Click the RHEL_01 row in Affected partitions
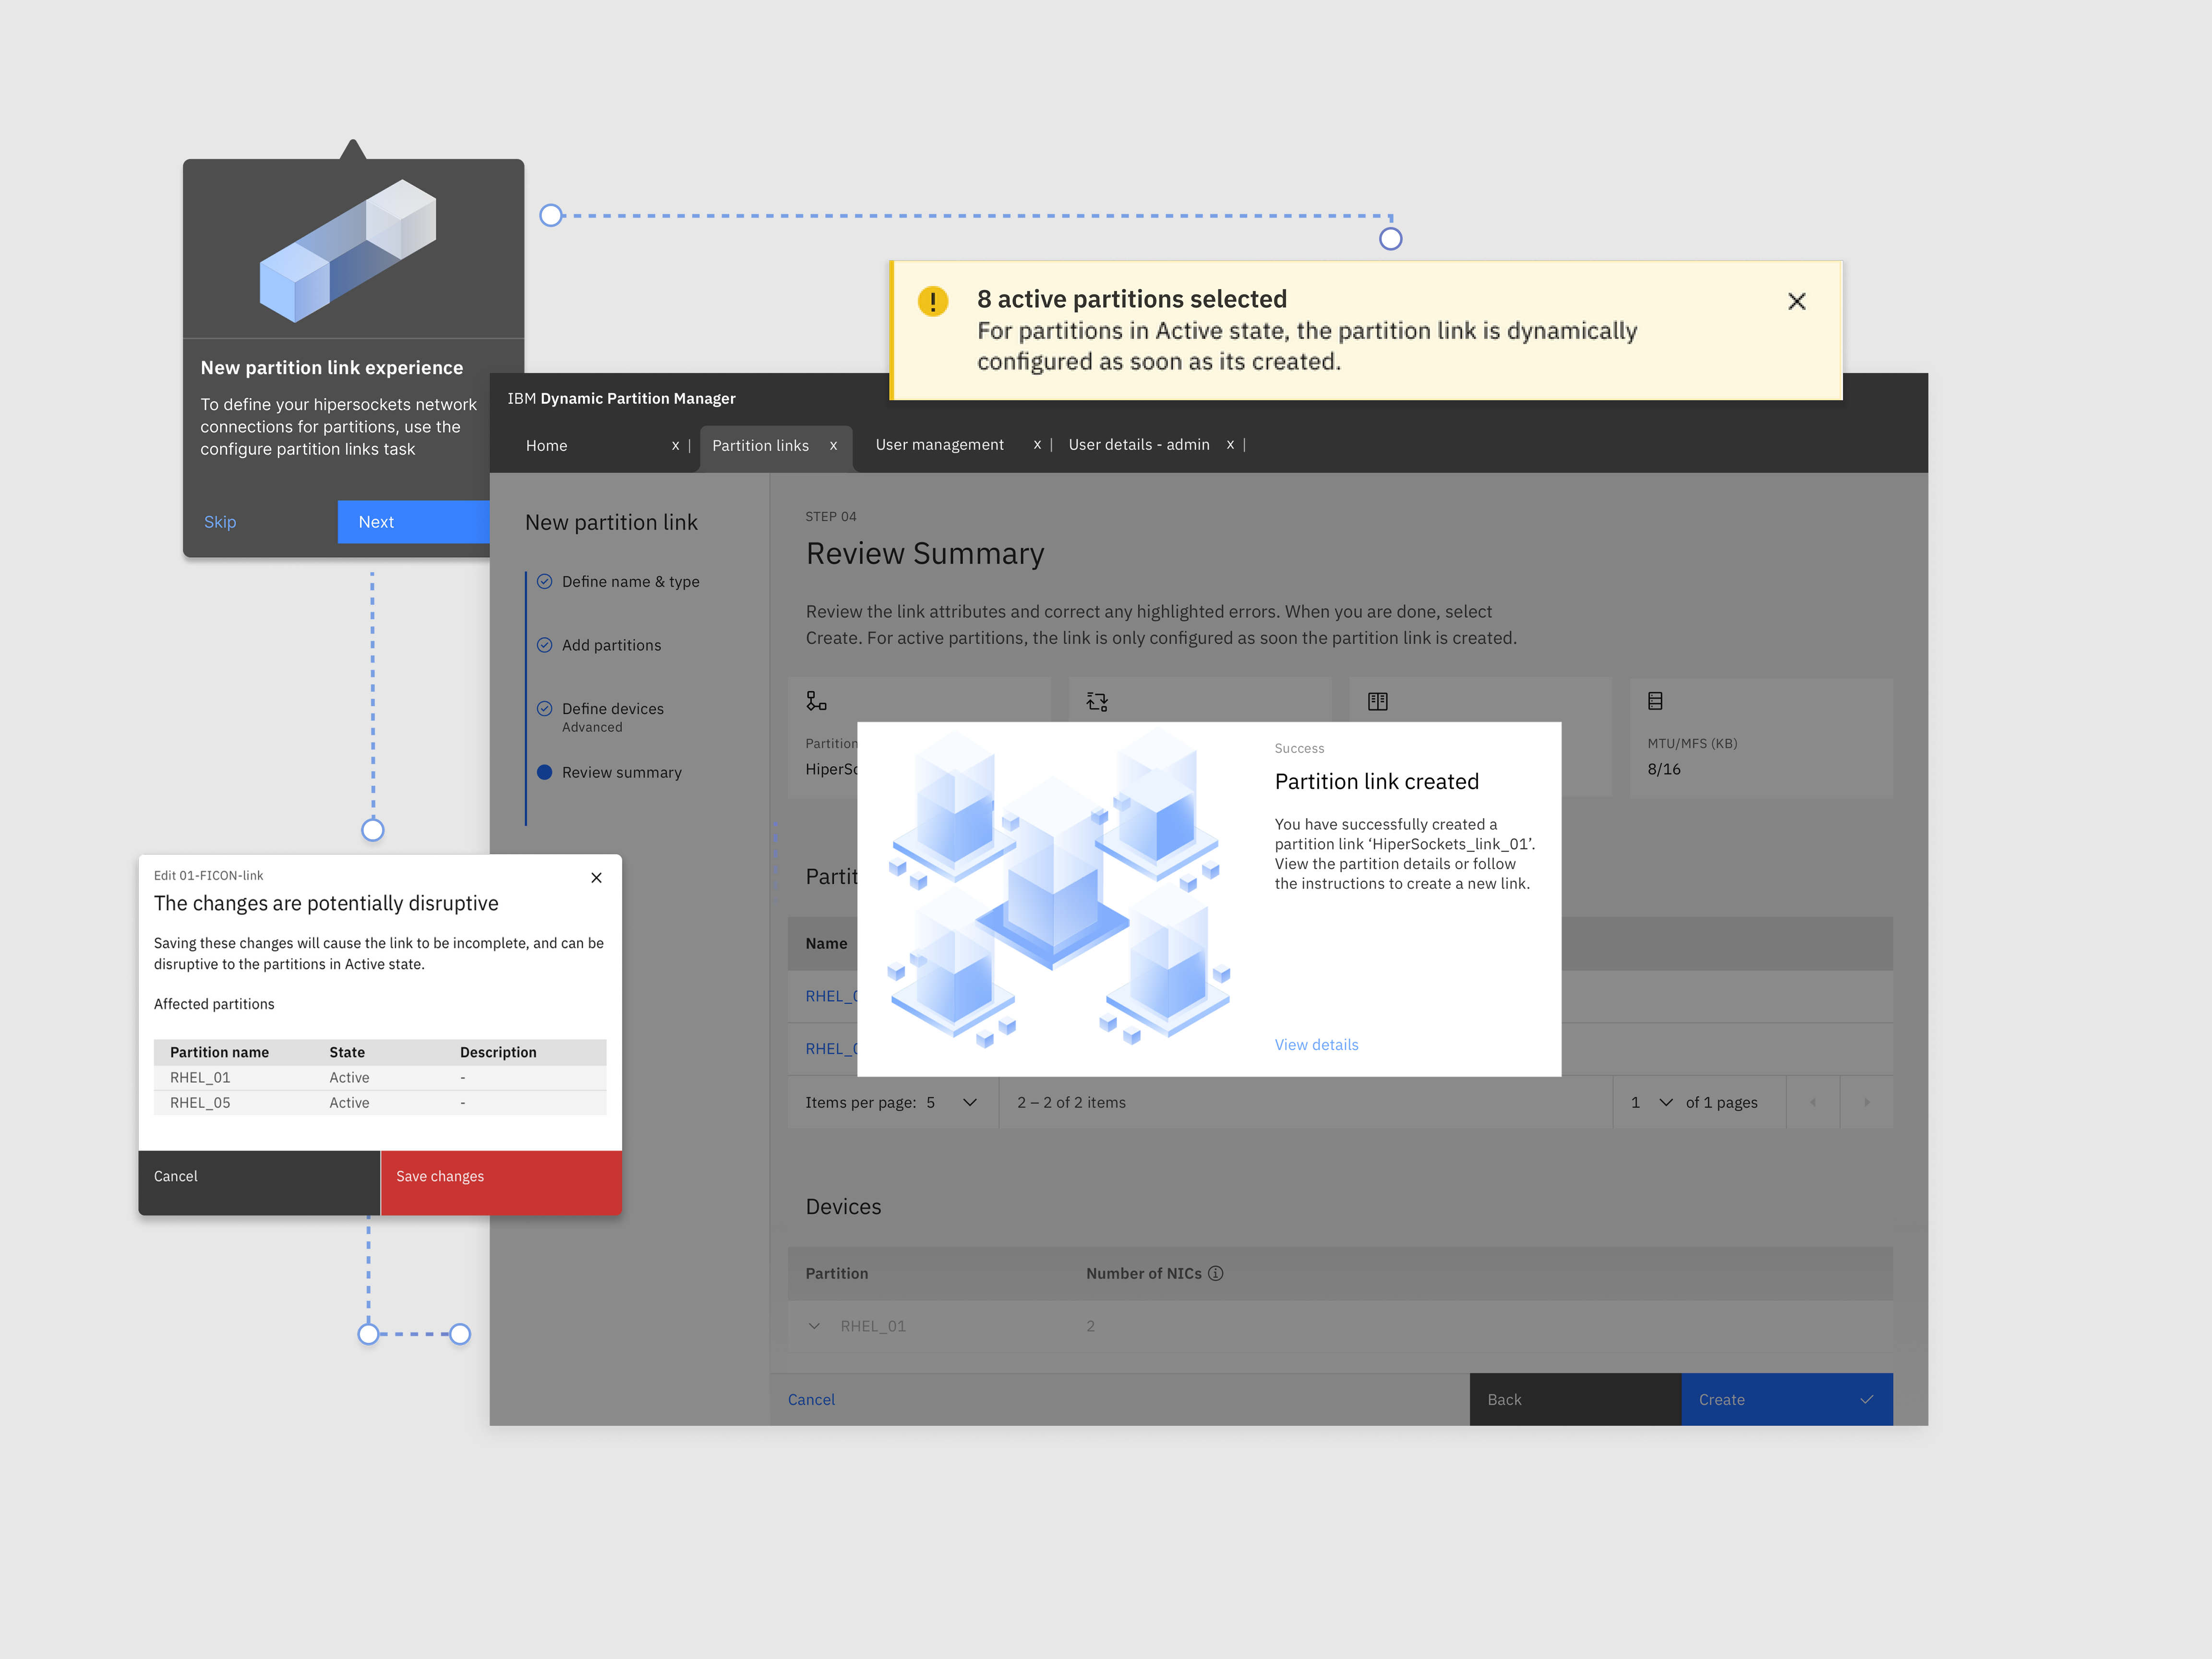 pos(380,1077)
